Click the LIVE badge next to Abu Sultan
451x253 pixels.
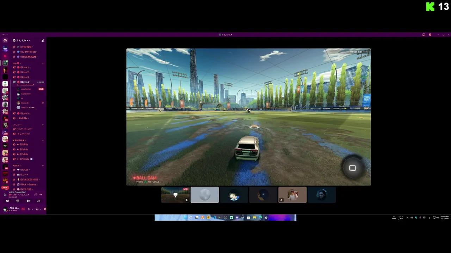(x=41, y=89)
